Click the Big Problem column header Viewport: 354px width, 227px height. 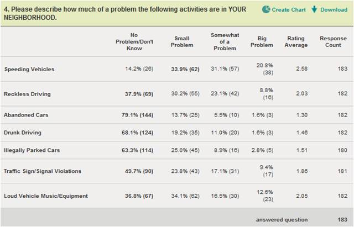click(262, 42)
